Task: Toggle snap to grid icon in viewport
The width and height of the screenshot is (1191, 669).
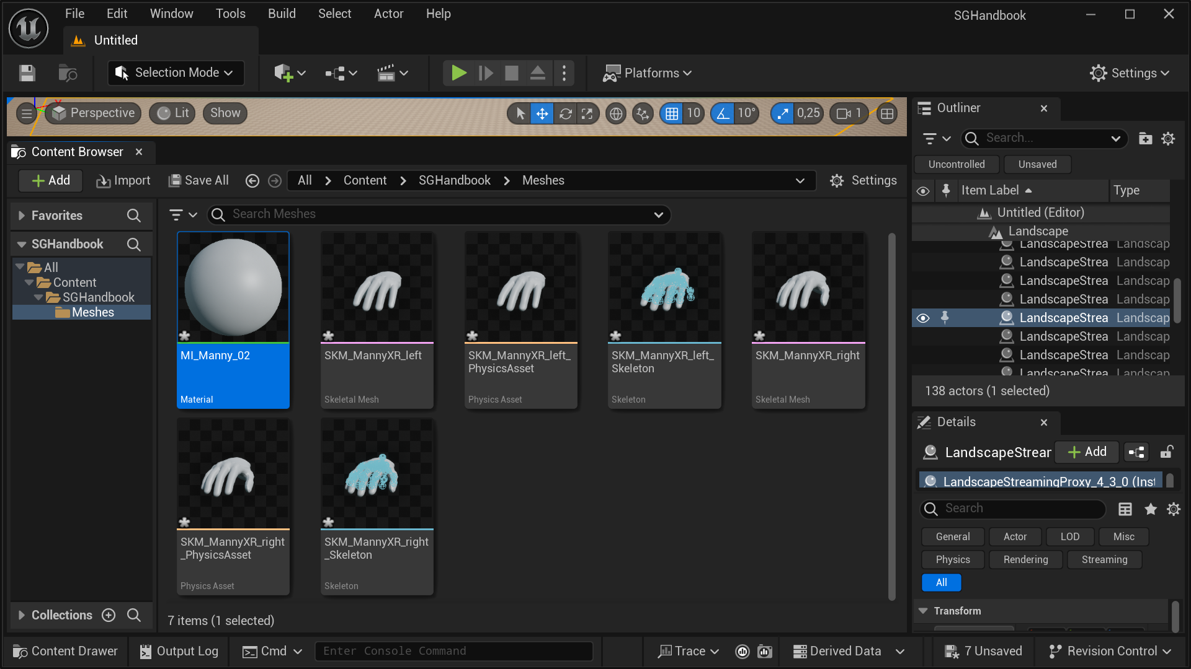Action: pos(673,113)
